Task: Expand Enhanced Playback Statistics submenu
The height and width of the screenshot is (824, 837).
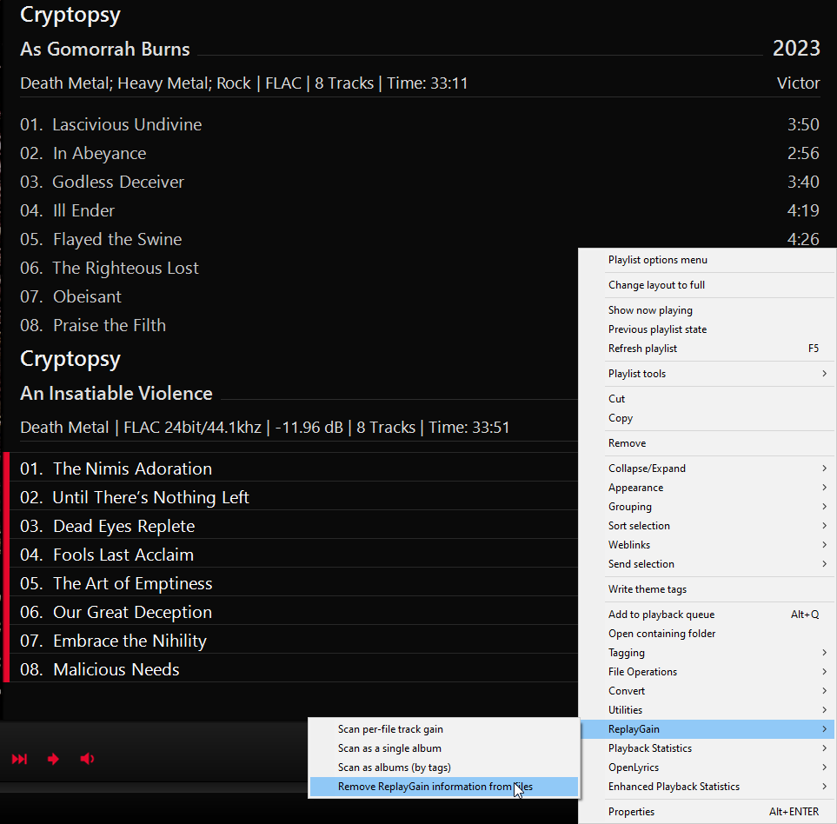Action: [x=707, y=787]
